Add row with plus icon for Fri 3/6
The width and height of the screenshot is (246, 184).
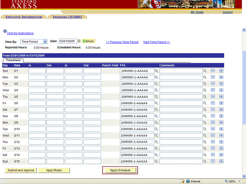221,103
